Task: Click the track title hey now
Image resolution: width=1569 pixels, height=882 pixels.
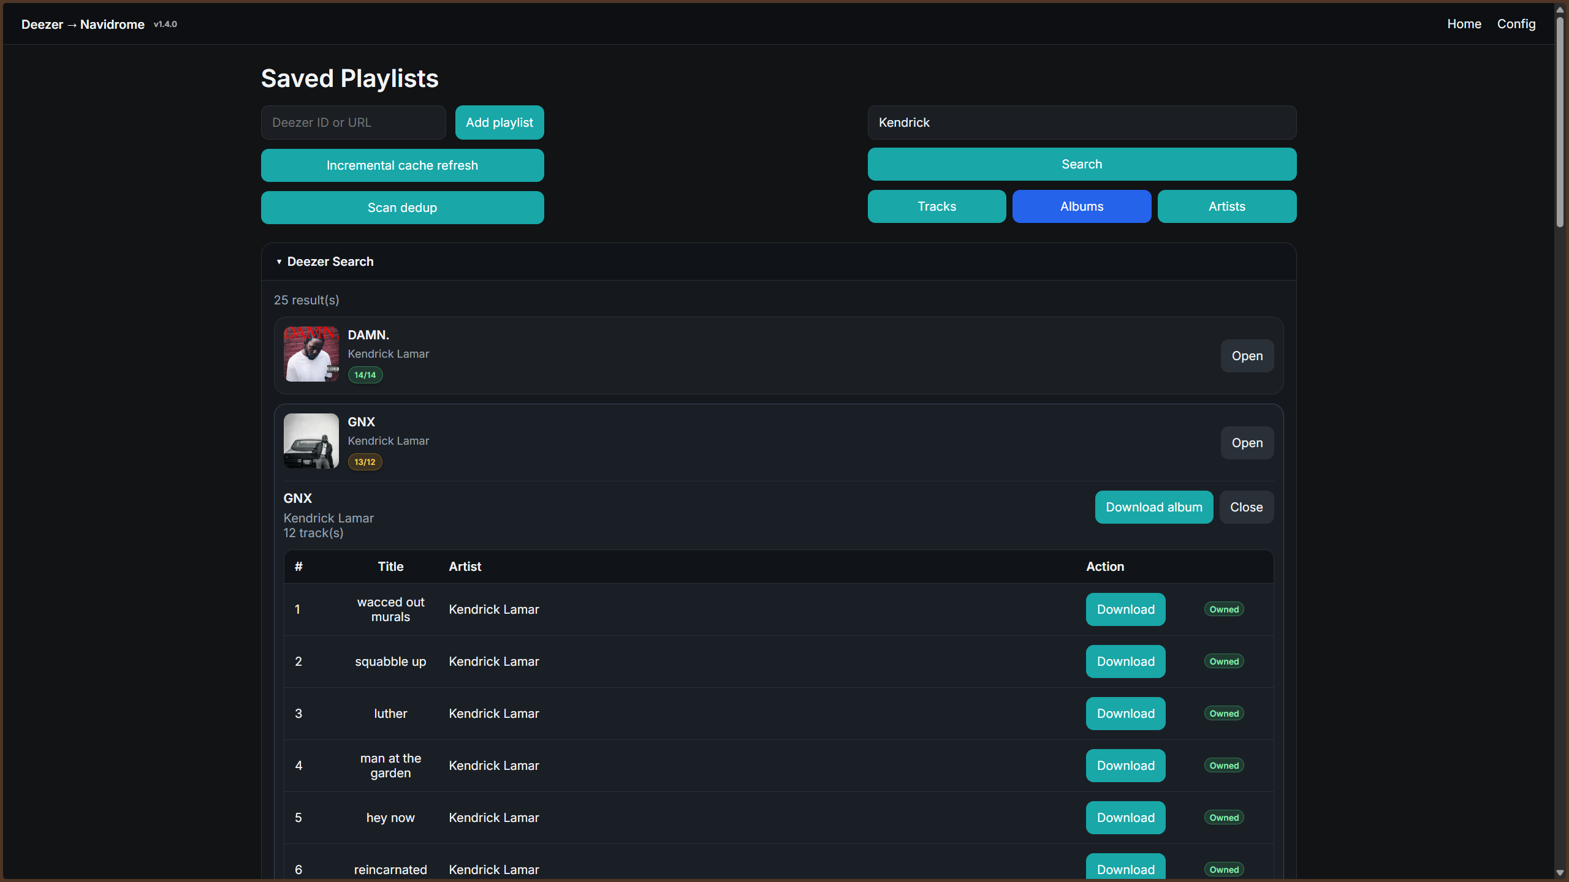Action: click(390, 818)
